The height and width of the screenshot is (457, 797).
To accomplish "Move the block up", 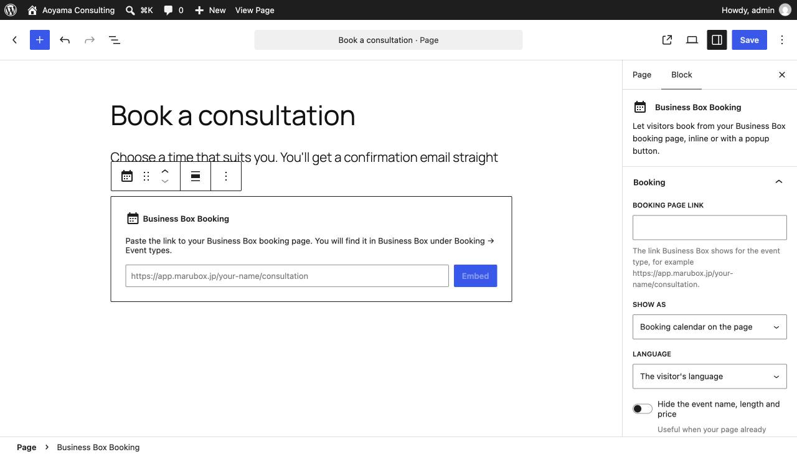I will [x=165, y=171].
